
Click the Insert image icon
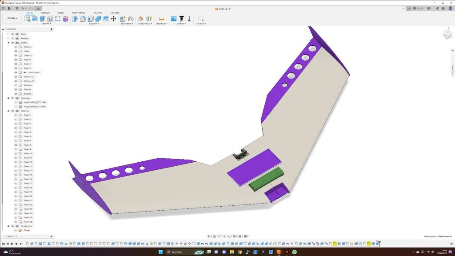coord(174,19)
